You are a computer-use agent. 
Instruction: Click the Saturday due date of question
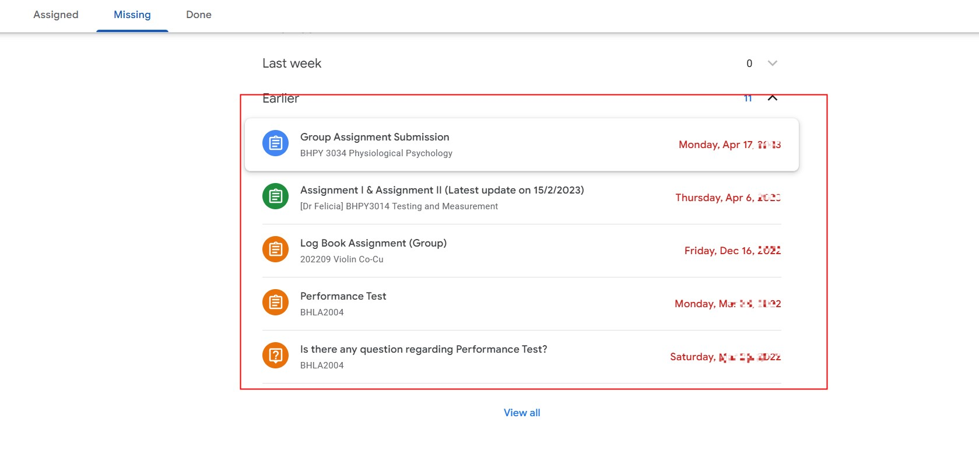pos(725,357)
